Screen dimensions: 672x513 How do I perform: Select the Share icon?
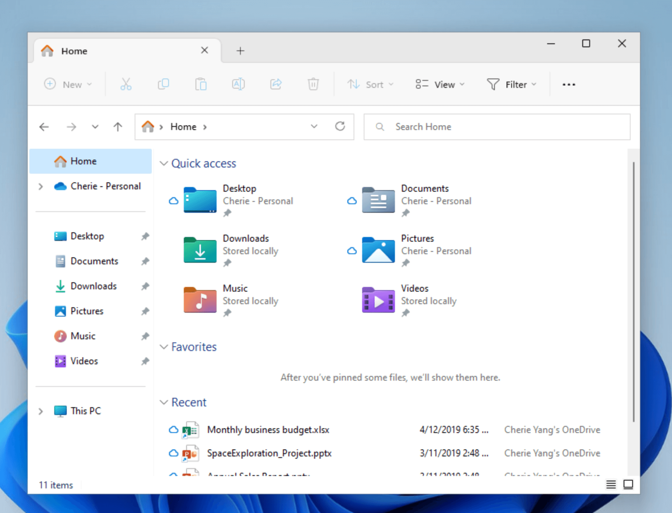coord(276,84)
